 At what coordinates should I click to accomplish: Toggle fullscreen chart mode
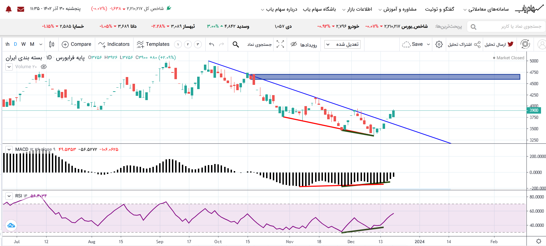280,44
